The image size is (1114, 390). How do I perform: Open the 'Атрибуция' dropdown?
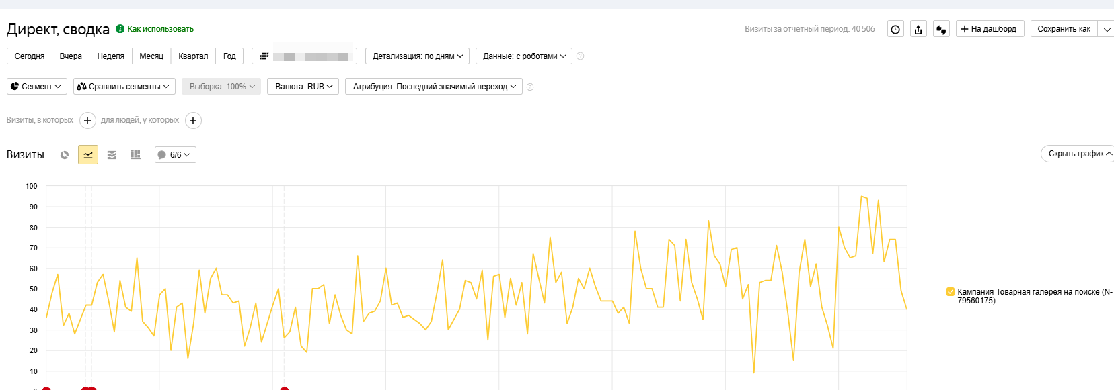pos(433,87)
